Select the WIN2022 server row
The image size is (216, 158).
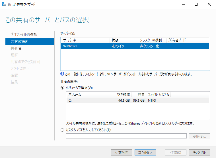pos(135,46)
